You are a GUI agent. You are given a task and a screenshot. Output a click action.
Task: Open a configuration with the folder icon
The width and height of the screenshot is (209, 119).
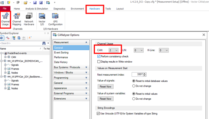click(25, 2)
